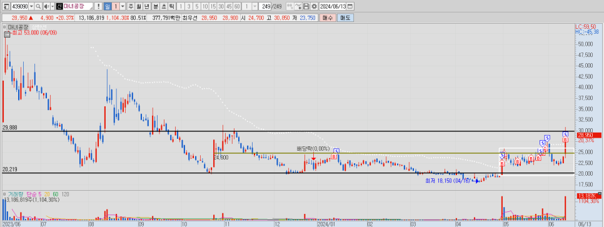The image size is (604, 227).
Task: Click the B marker below latest S marker
Action: pos(565,139)
